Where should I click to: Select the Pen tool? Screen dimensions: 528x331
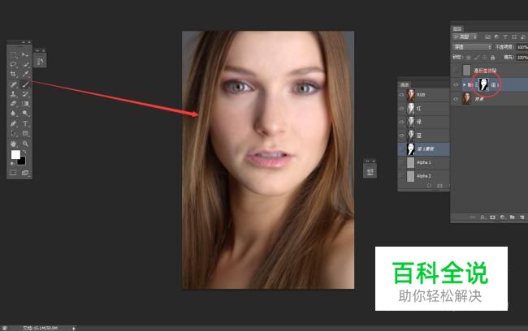13,123
